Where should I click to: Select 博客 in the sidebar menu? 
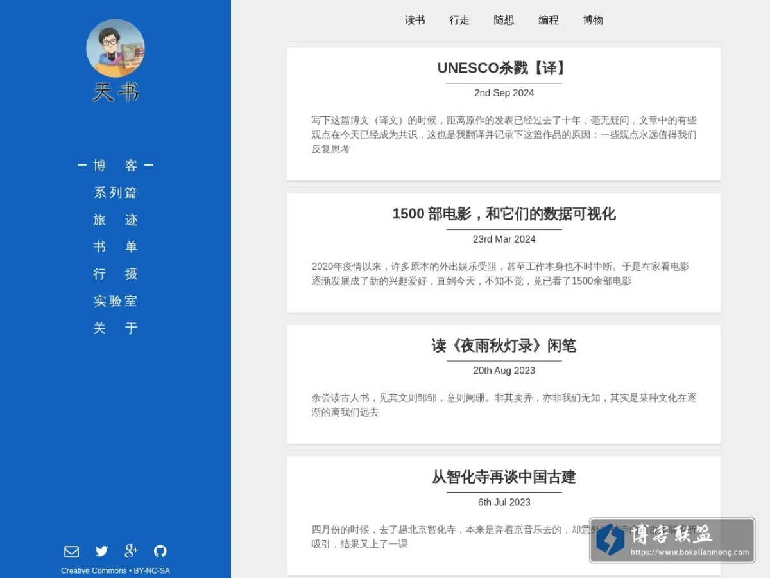click(116, 166)
